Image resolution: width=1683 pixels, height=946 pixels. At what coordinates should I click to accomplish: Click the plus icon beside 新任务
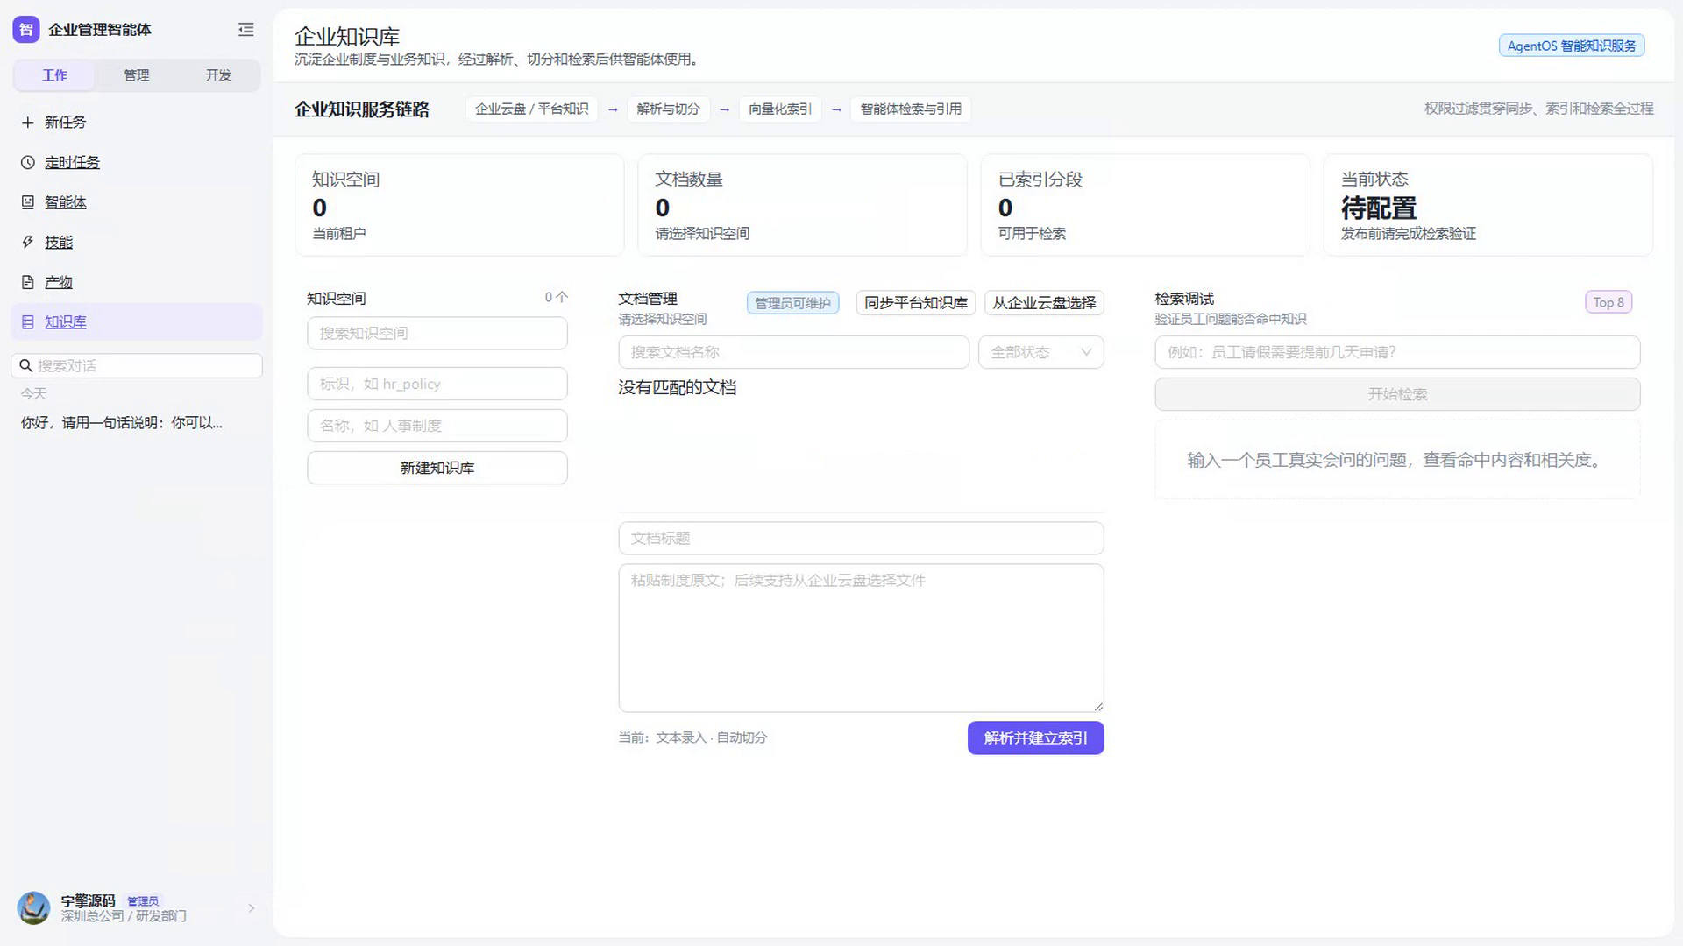pos(28,123)
